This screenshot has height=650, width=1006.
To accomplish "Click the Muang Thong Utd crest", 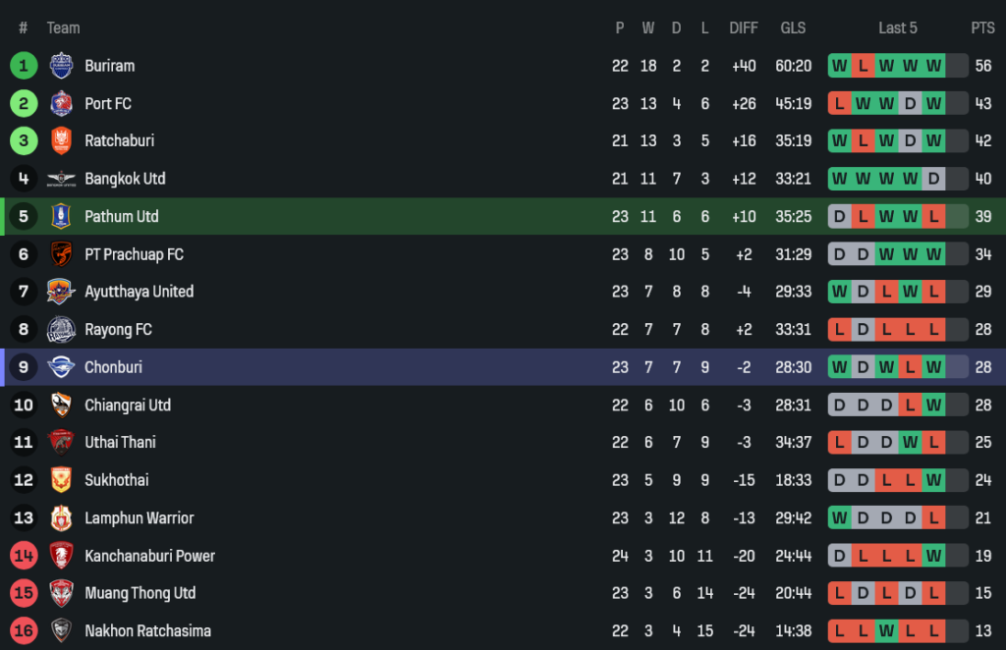I will click(61, 593).
